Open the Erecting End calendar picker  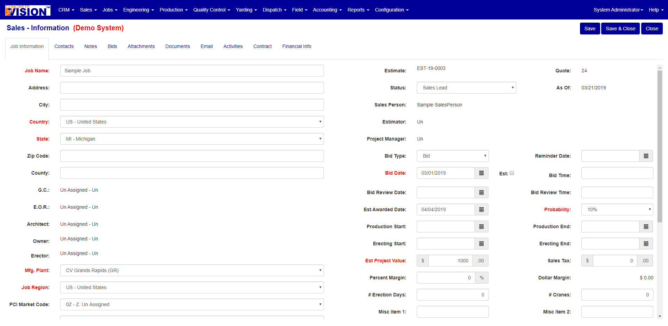646,244
